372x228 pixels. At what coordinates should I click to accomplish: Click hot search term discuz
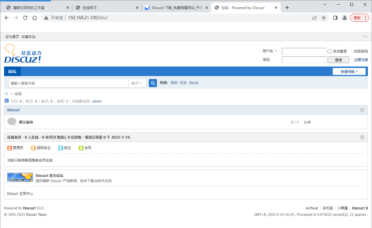(x=194, y=83)
